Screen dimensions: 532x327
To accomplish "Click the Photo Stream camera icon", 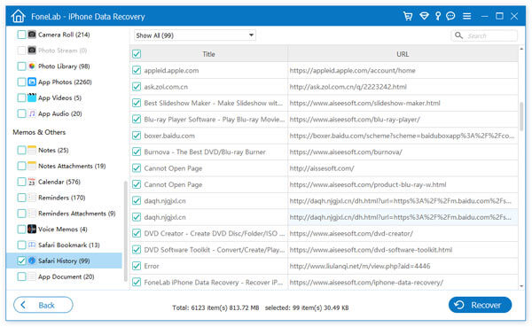I will [x=32, y=51].
